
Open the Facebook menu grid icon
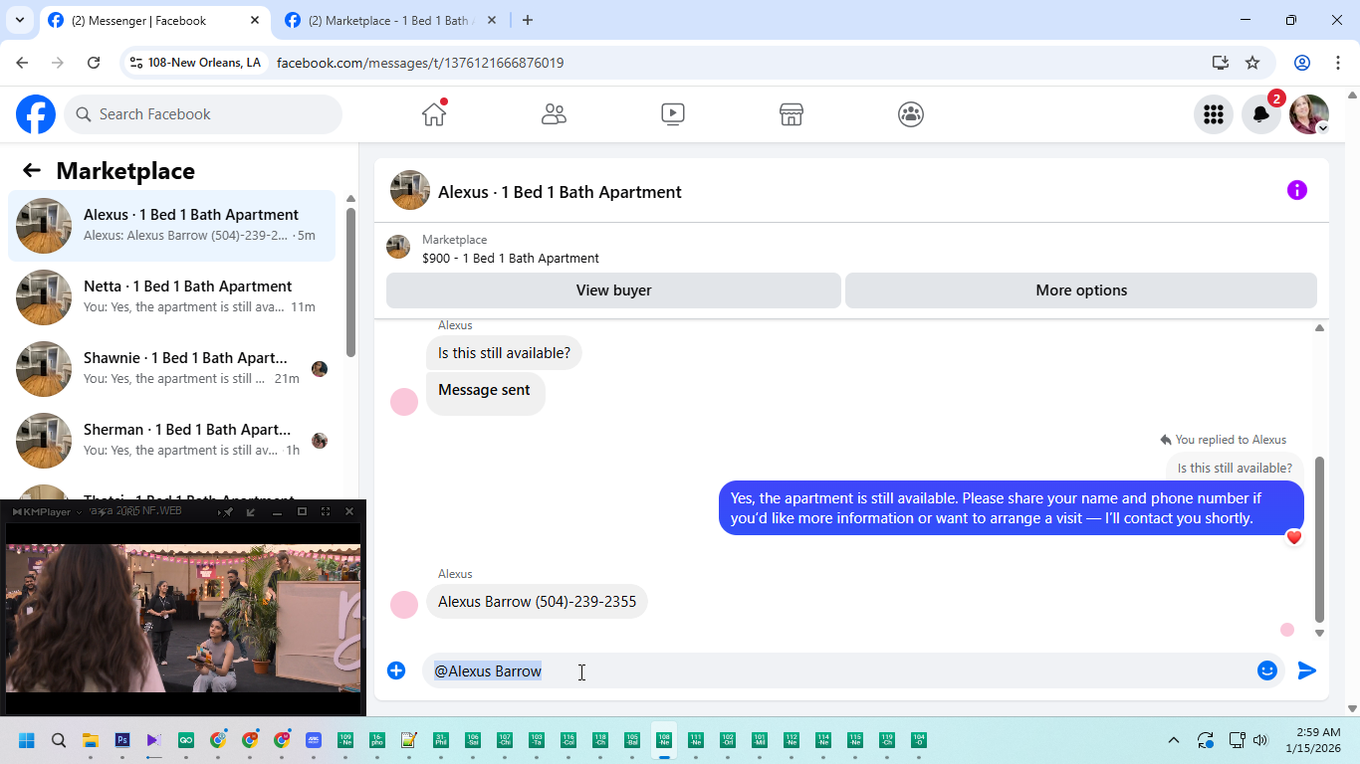pyautogui.click(x=1213, y=114)
